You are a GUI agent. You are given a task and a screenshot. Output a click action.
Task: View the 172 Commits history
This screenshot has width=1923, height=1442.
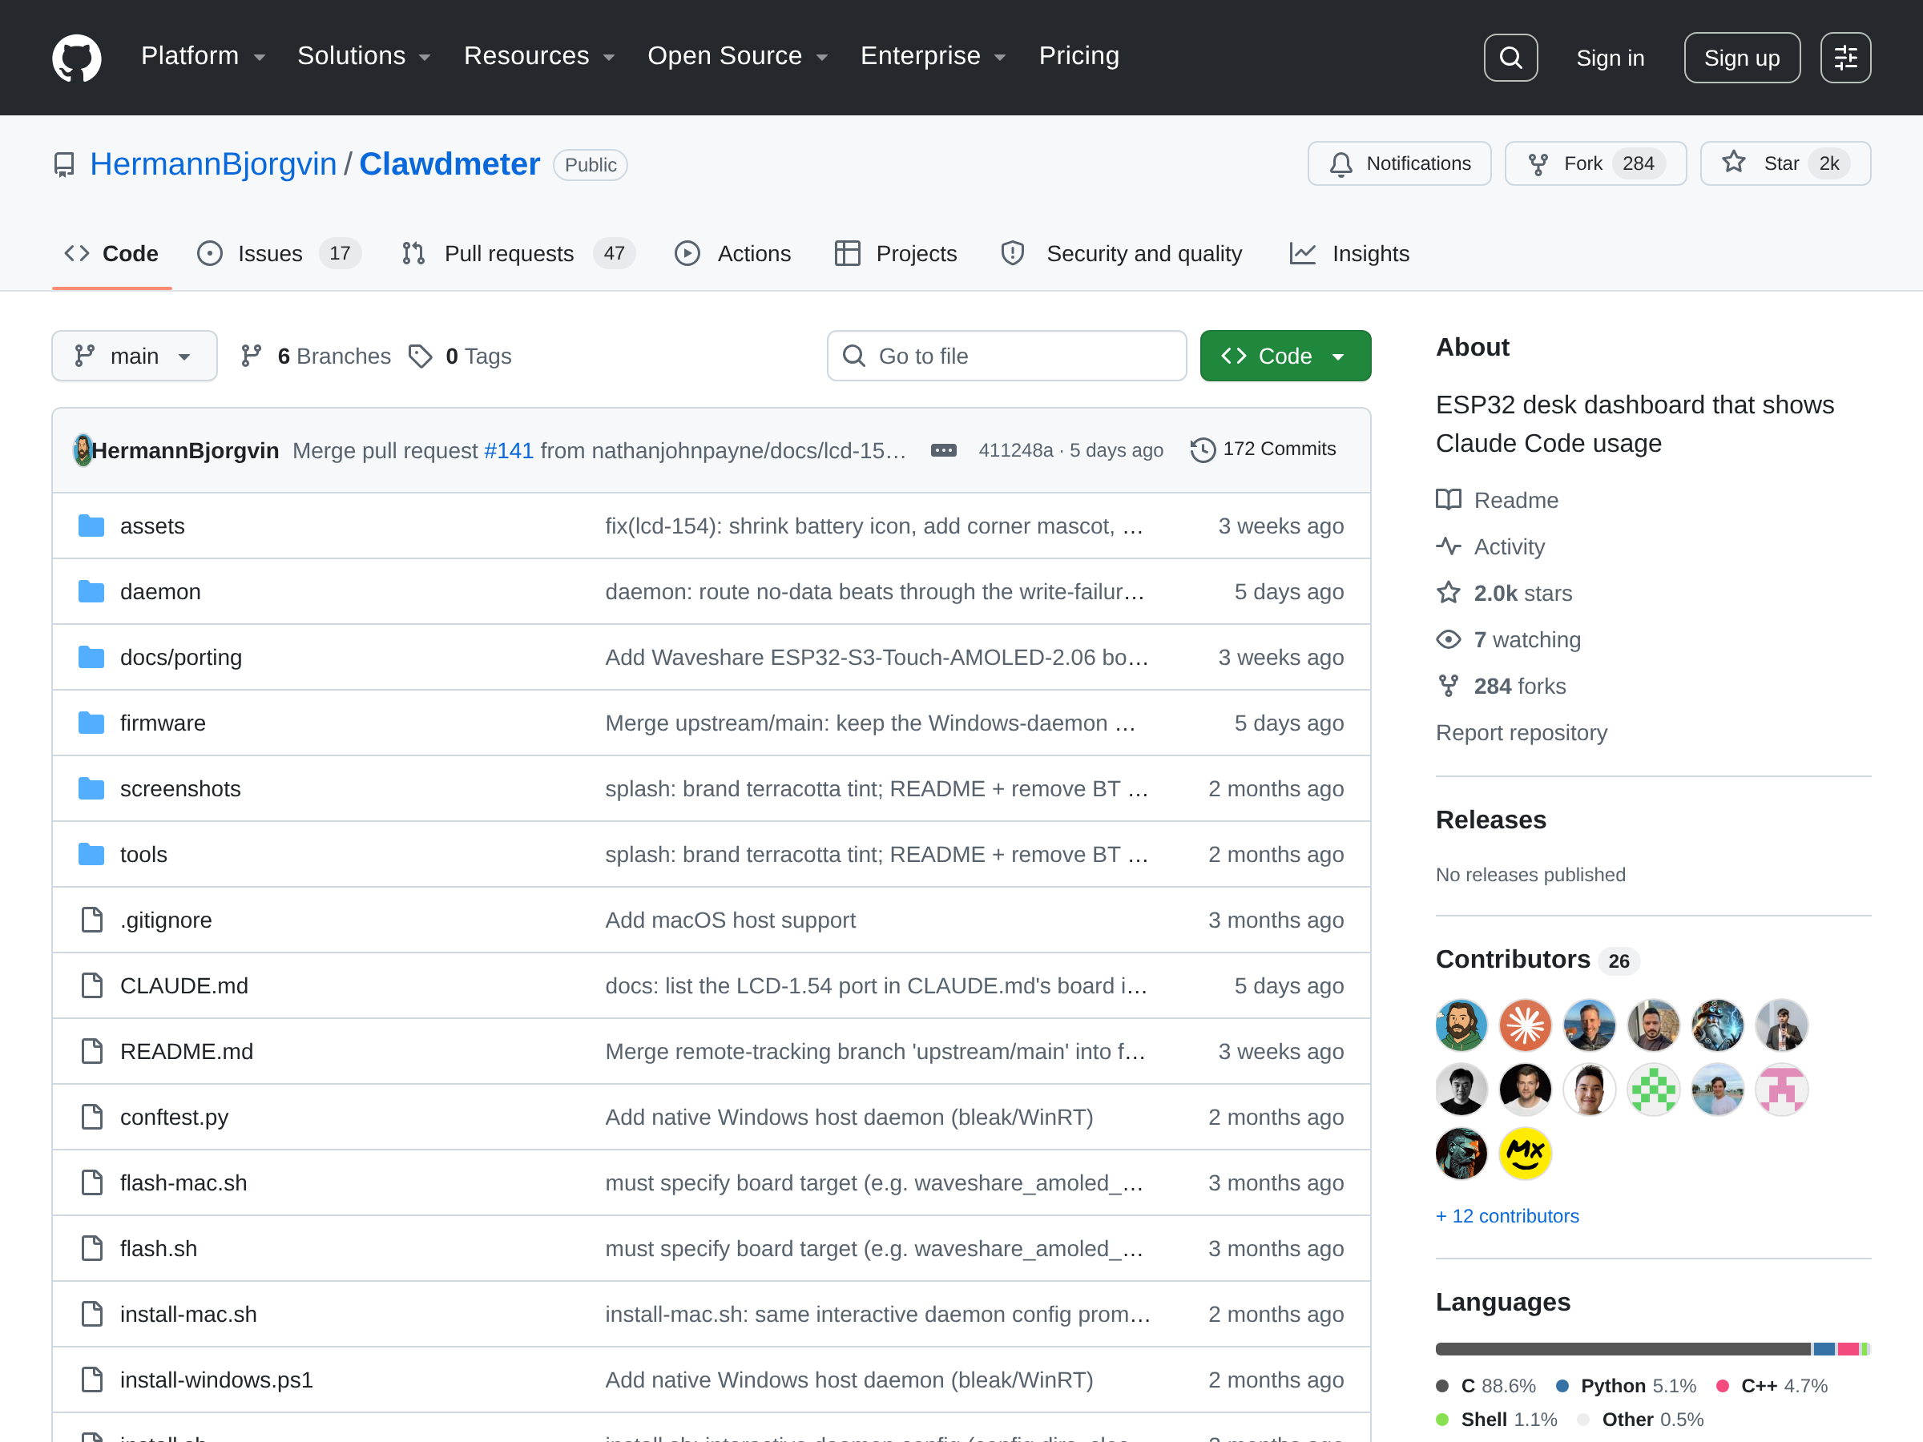(1263, 449)
